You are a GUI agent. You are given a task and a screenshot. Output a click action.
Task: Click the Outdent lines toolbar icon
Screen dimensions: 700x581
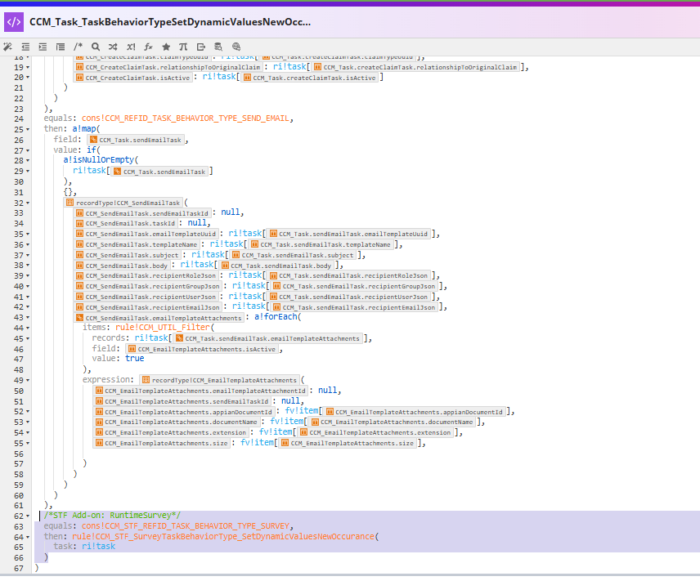tap(25, 47)
